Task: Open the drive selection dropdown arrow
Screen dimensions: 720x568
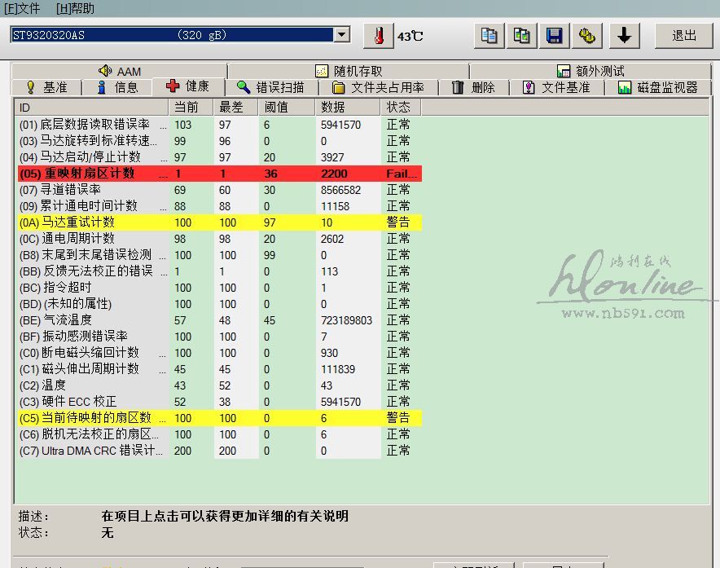Action: [342, 35]
